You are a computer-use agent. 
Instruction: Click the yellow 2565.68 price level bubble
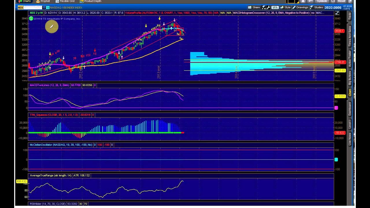[x=340, y=70]
